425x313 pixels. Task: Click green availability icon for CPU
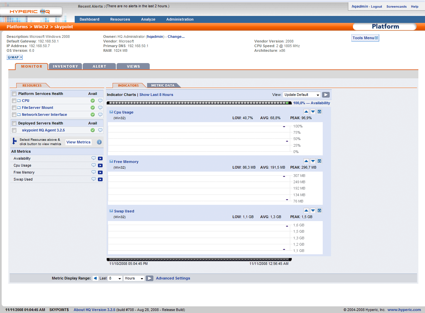coord(93,101)
